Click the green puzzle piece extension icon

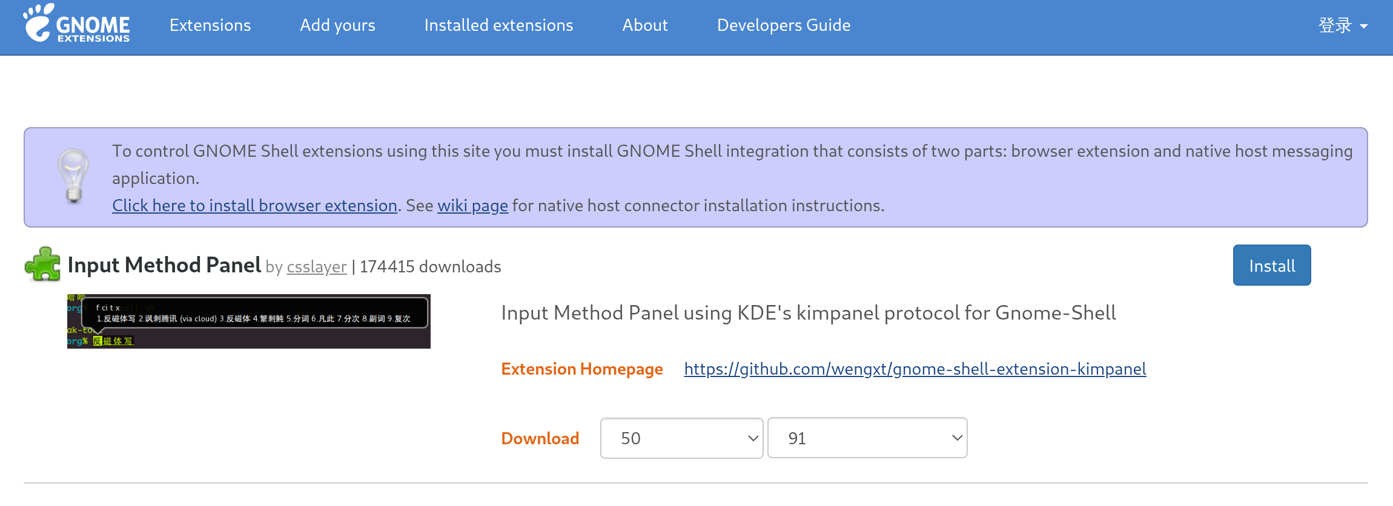tap(42, 264)
